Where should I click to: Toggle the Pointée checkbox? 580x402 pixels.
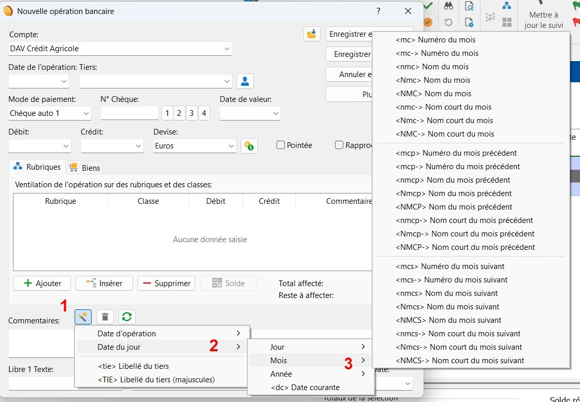point(281,145)
